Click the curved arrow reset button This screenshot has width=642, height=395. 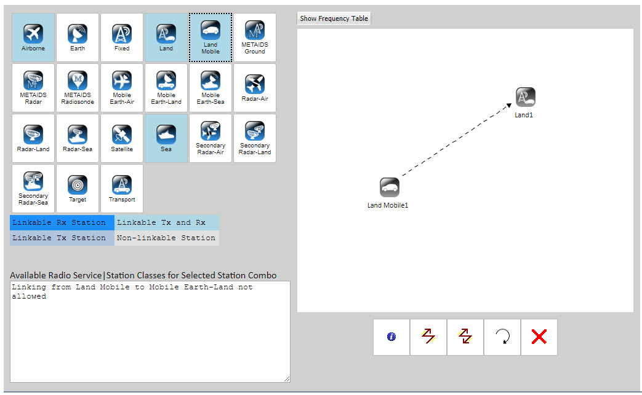(x=502, y=337)
